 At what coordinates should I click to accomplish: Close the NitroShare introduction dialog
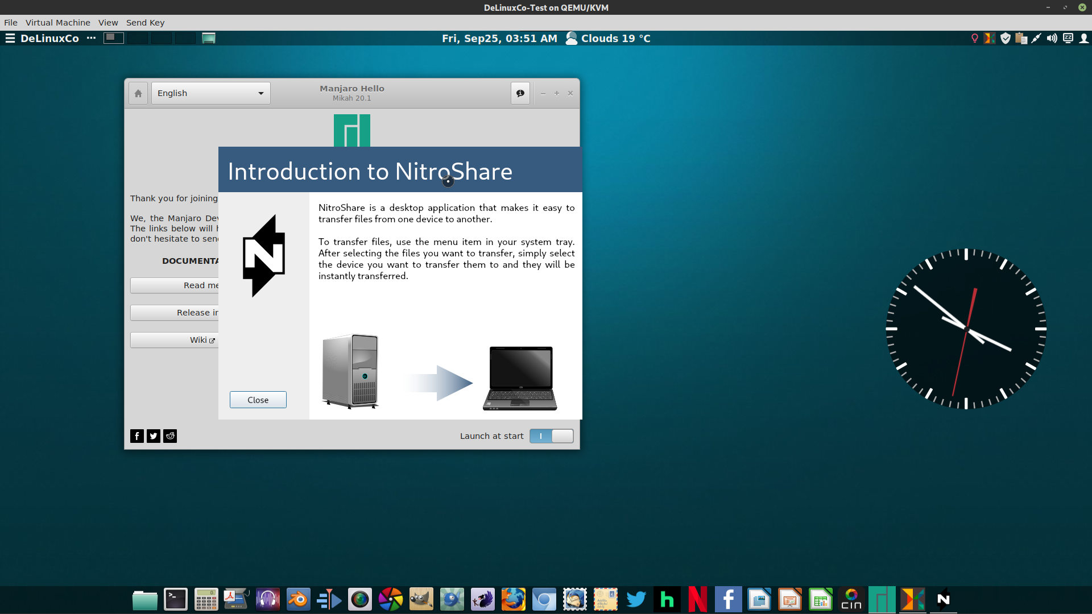coord(258,400)
